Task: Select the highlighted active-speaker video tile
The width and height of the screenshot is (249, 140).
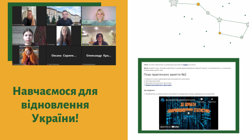Action: (x=98, y=36)
